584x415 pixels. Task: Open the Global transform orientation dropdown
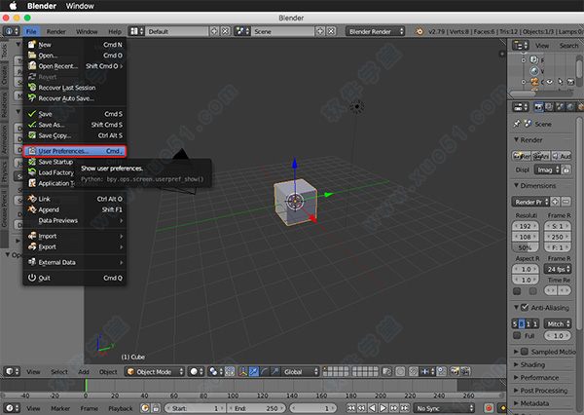[301, 372]
